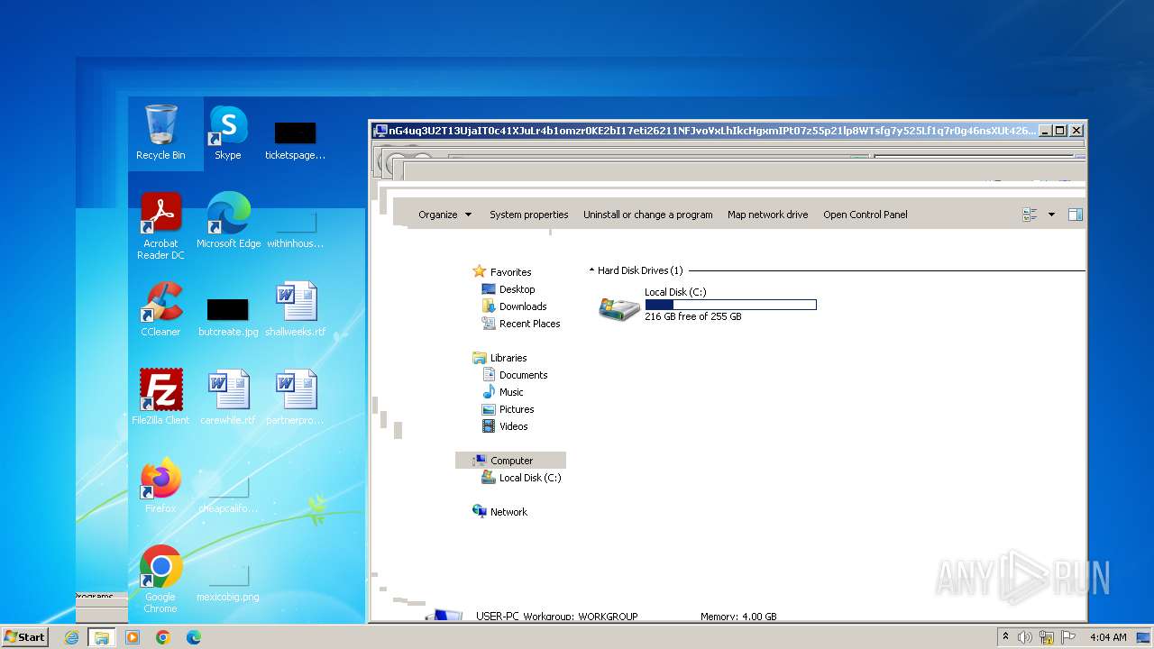
Task: Select butcreate.jpg on the desktop
Action: (228, 316)
